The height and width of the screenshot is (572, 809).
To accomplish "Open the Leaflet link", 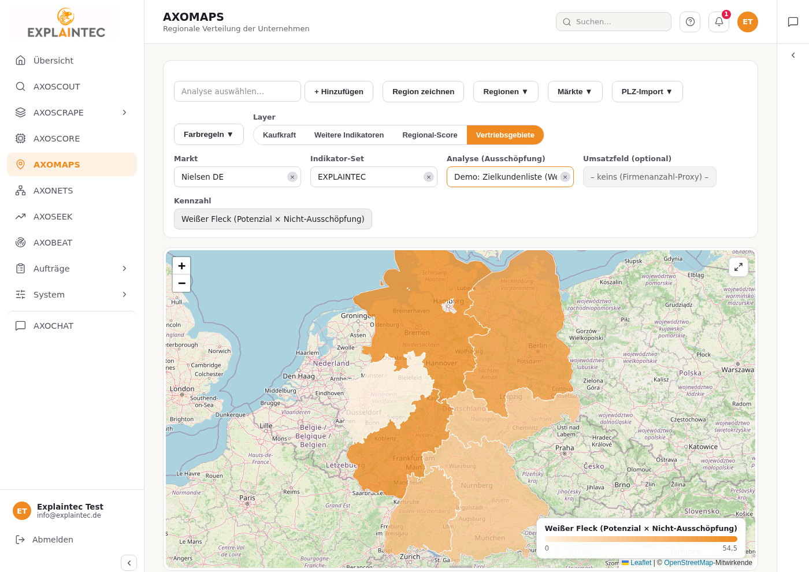I will point(640,563).
